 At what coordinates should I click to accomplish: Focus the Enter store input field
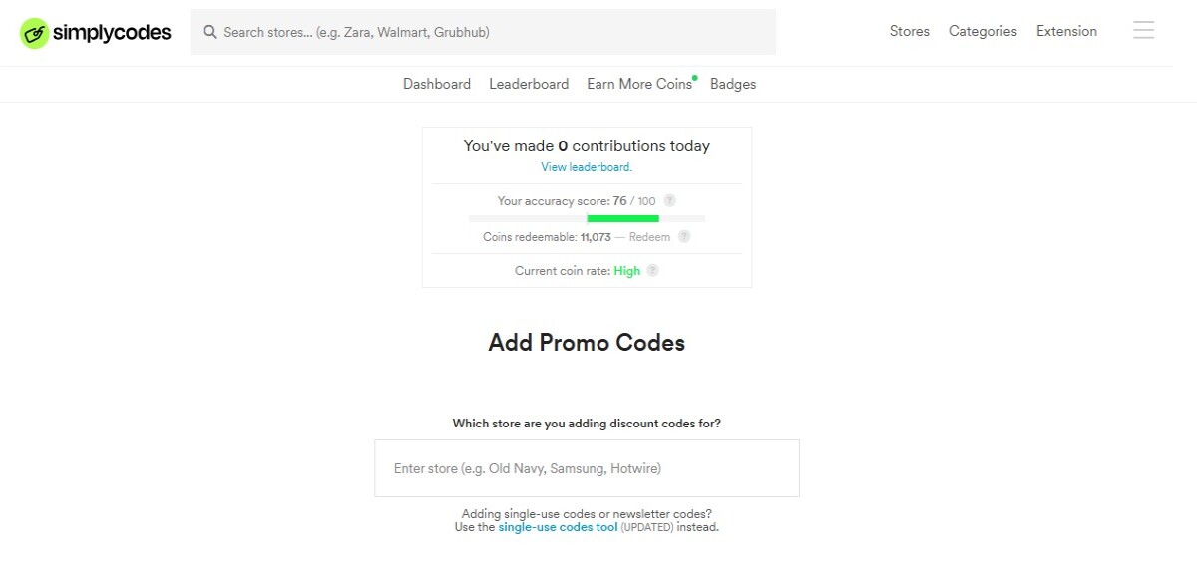pyautogui.click(x=587, y=468)
